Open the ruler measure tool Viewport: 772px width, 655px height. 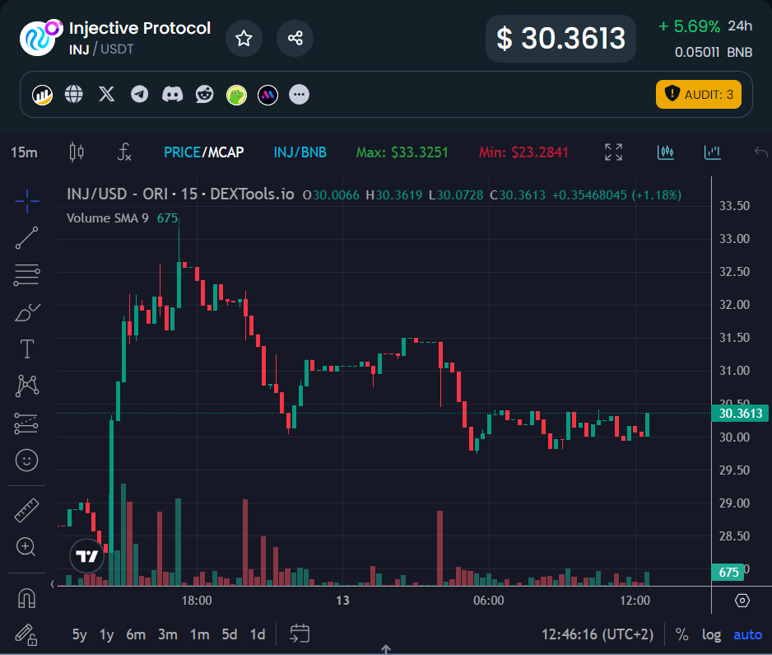point(26,510)
